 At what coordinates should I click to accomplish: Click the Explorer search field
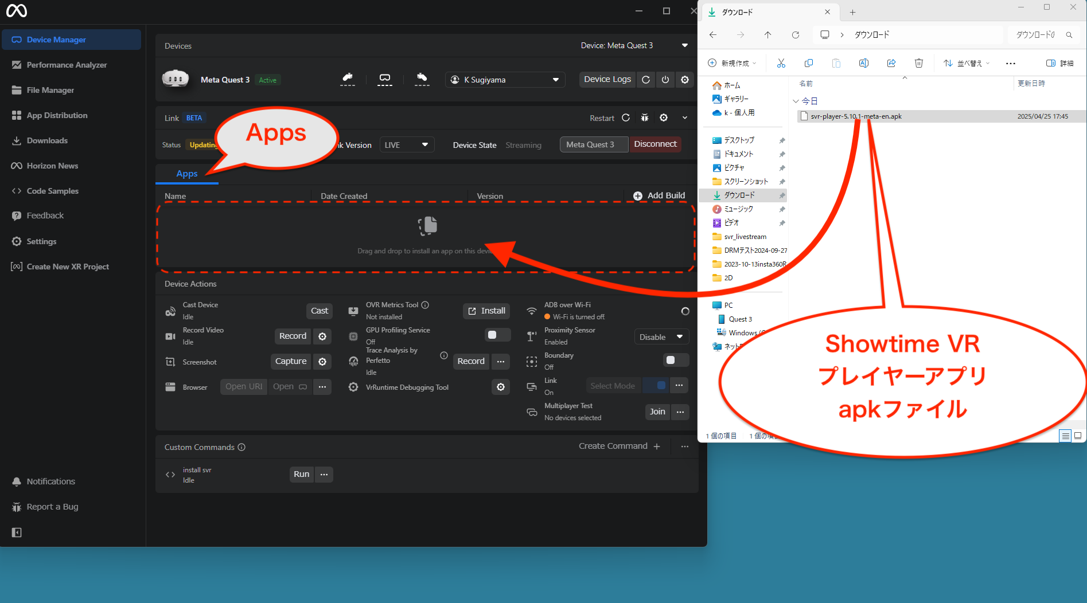pos(1044,35)
